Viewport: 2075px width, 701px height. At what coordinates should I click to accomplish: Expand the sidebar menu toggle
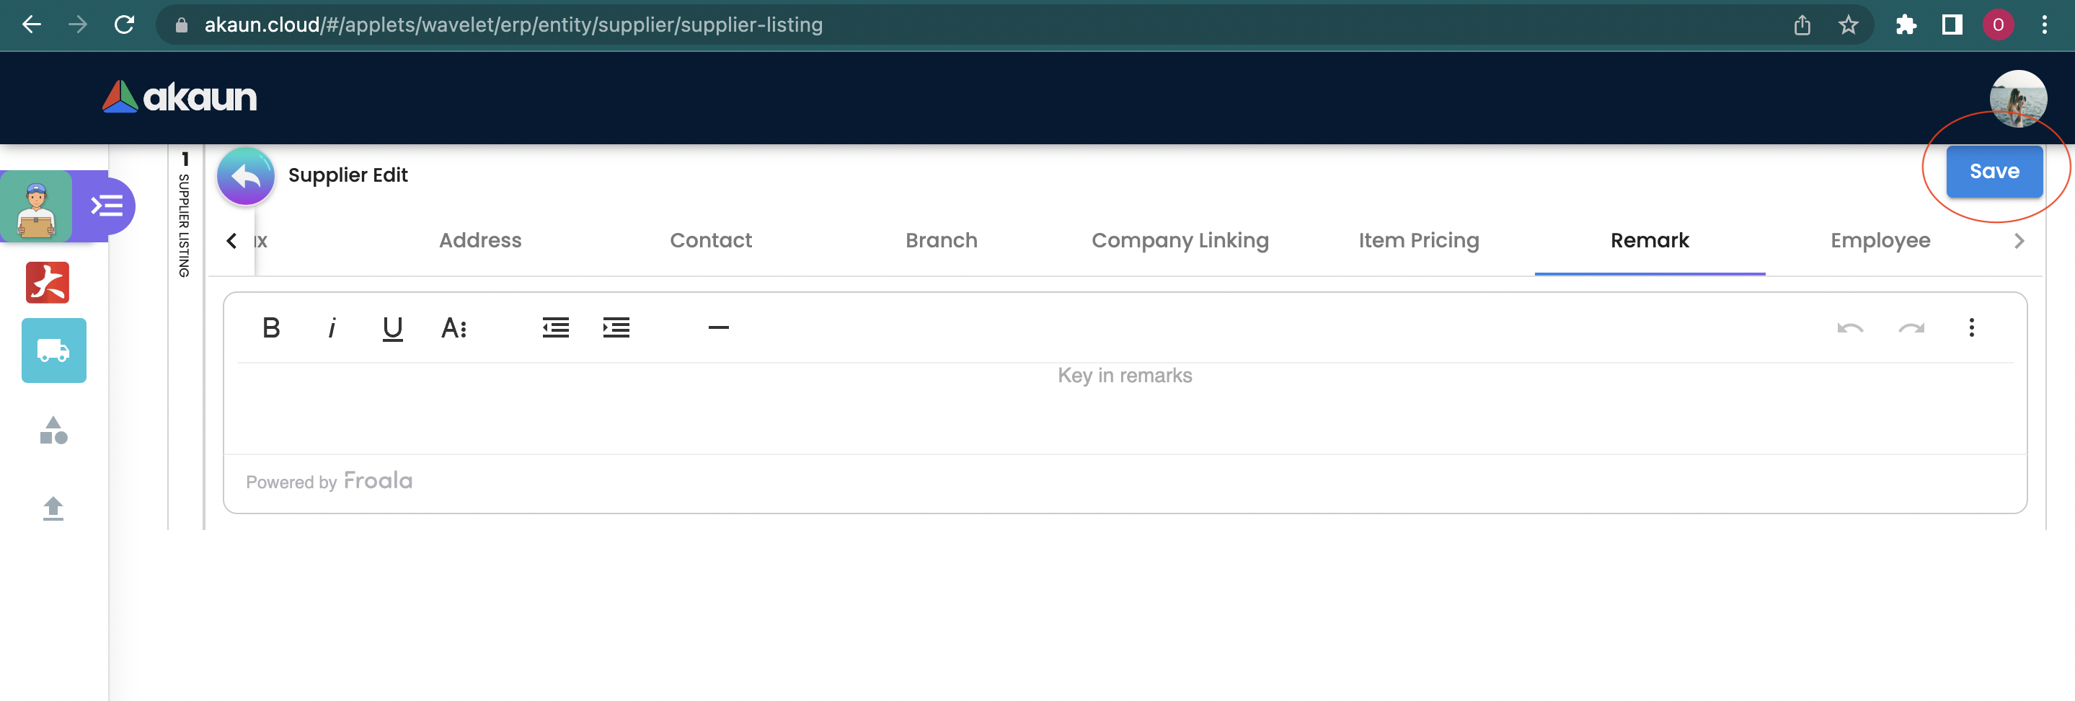(106, 206)
